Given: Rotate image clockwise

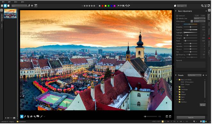Looking at the screenshot, I should coord(129,6).
